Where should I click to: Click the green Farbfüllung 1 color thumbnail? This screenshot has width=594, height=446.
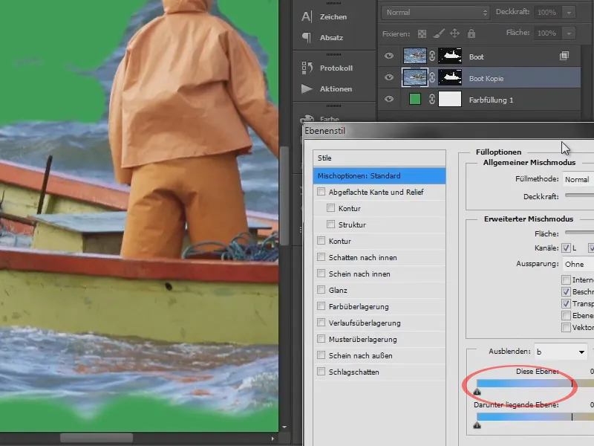[415, 100]
